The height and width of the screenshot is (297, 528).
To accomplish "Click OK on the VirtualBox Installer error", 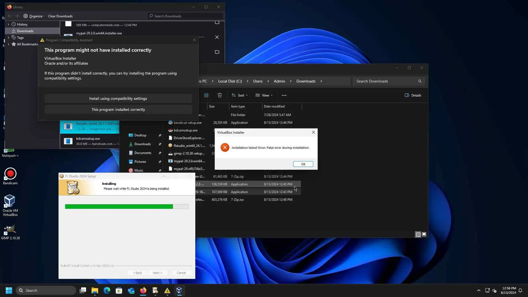I will (303, 164).
